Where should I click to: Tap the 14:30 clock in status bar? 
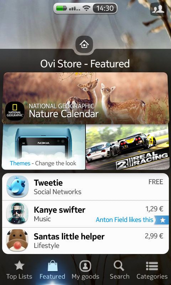click(x=105, y=8)
